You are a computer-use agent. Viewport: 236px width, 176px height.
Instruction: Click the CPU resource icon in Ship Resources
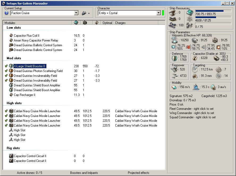(190, 13)
